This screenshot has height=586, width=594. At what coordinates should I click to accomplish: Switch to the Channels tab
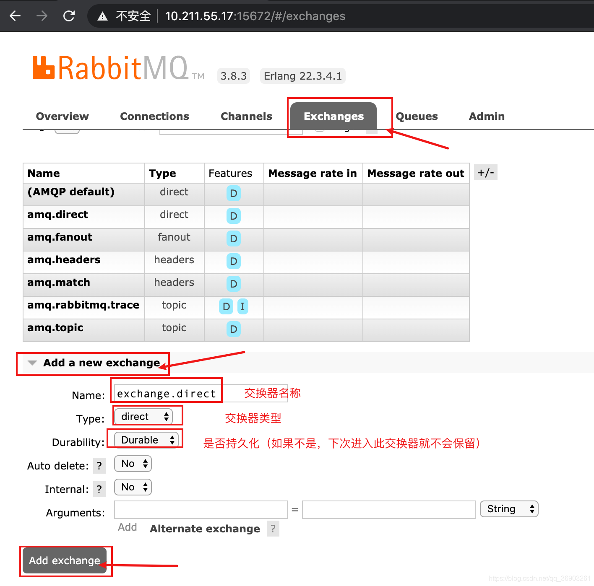(x=246, y=116)
